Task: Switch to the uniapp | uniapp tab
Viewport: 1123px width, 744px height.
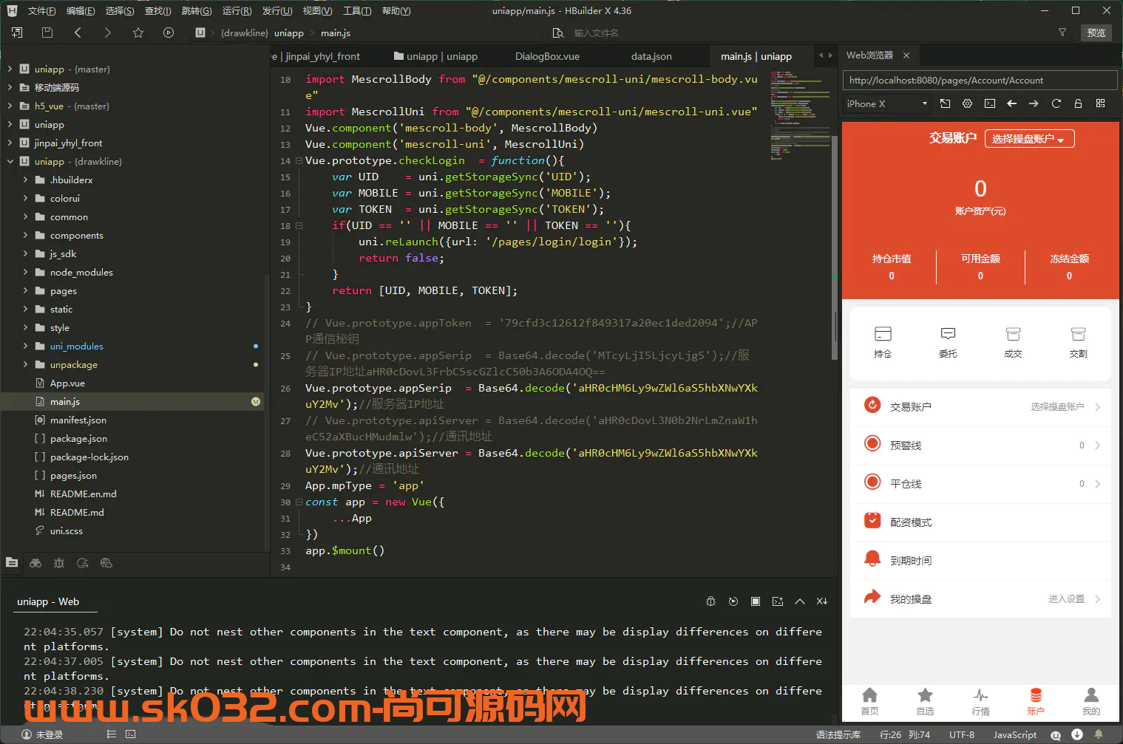Action: (436, 56)
